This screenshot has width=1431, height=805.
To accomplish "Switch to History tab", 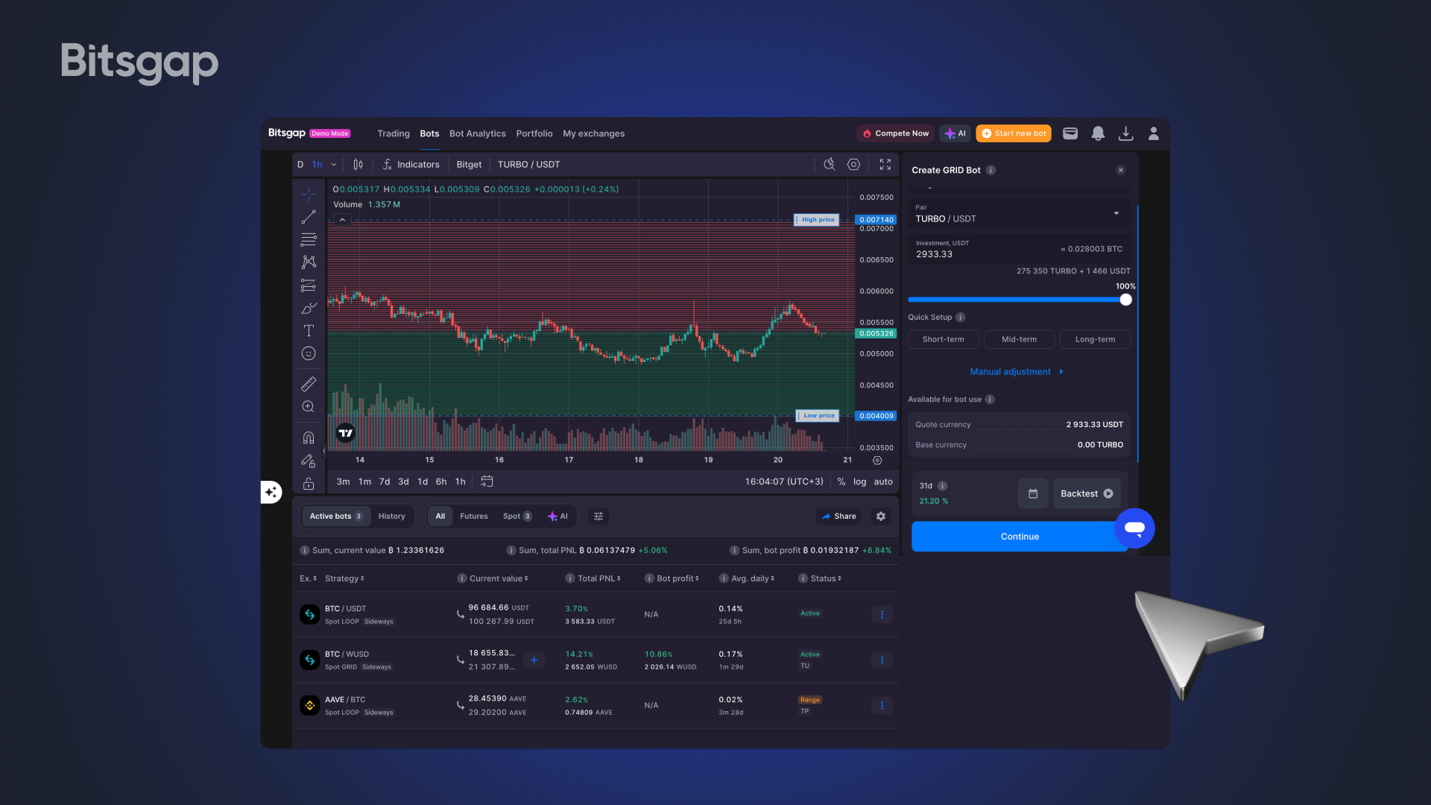I will point(391,516).
